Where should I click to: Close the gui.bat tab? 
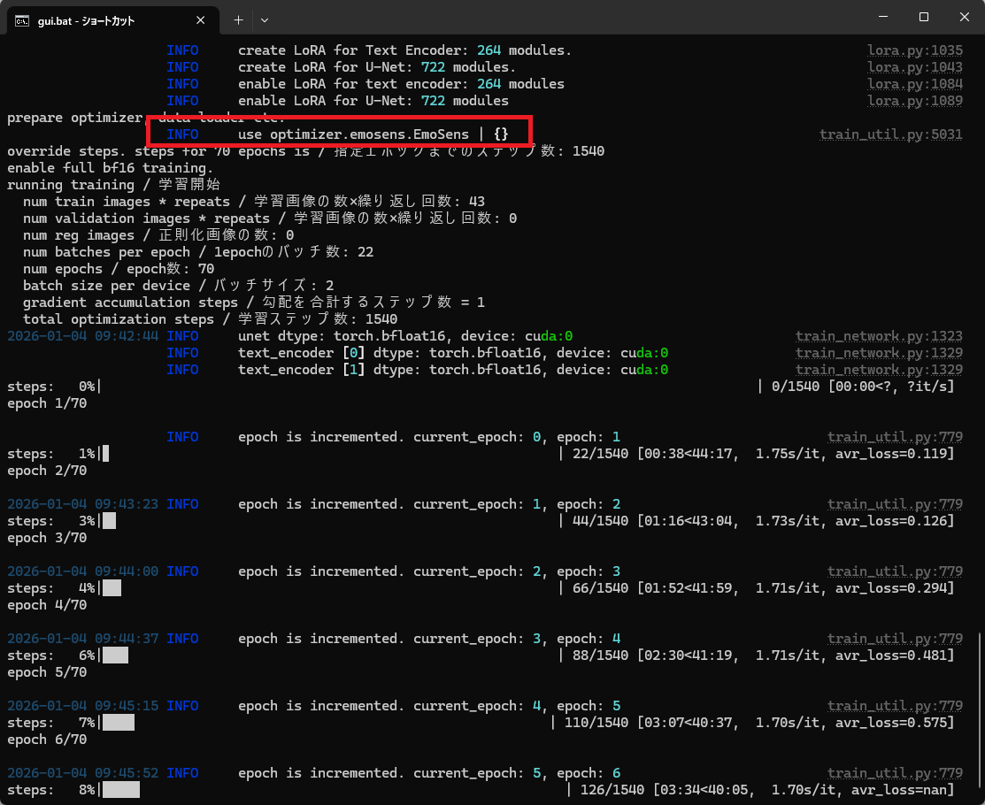[203, 19]
